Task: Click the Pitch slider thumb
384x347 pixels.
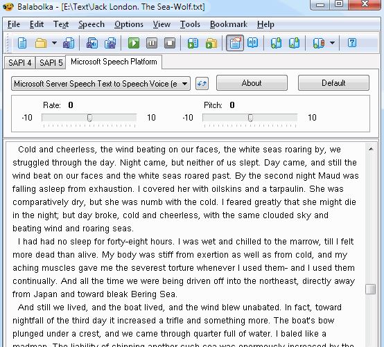Action: click(x=250, y=118)
